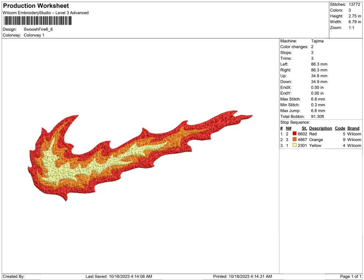364x280 pixels.
Task: Click the 'Max Stitch:' label
Action: tap(290, 99)
